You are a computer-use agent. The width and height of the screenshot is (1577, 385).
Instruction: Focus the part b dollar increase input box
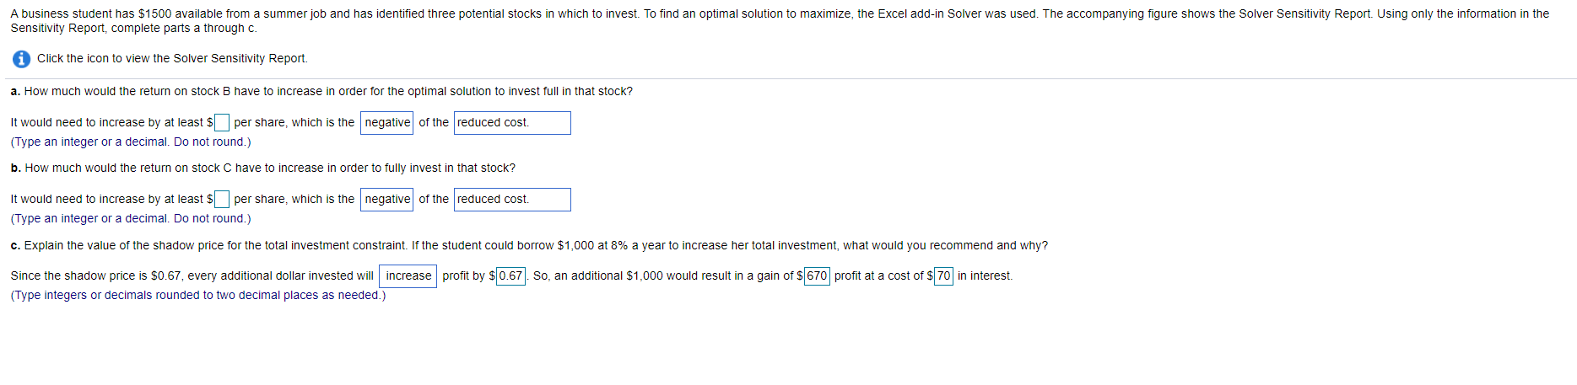point(222,200)
